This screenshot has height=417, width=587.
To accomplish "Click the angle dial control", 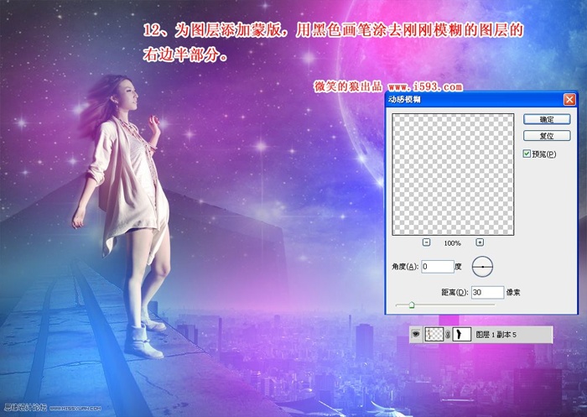I will pyautogui.click(x=482, y=266).
